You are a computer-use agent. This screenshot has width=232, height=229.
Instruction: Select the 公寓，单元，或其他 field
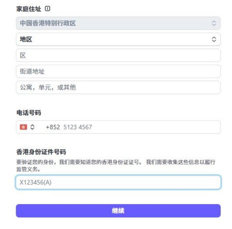[118, 88]
